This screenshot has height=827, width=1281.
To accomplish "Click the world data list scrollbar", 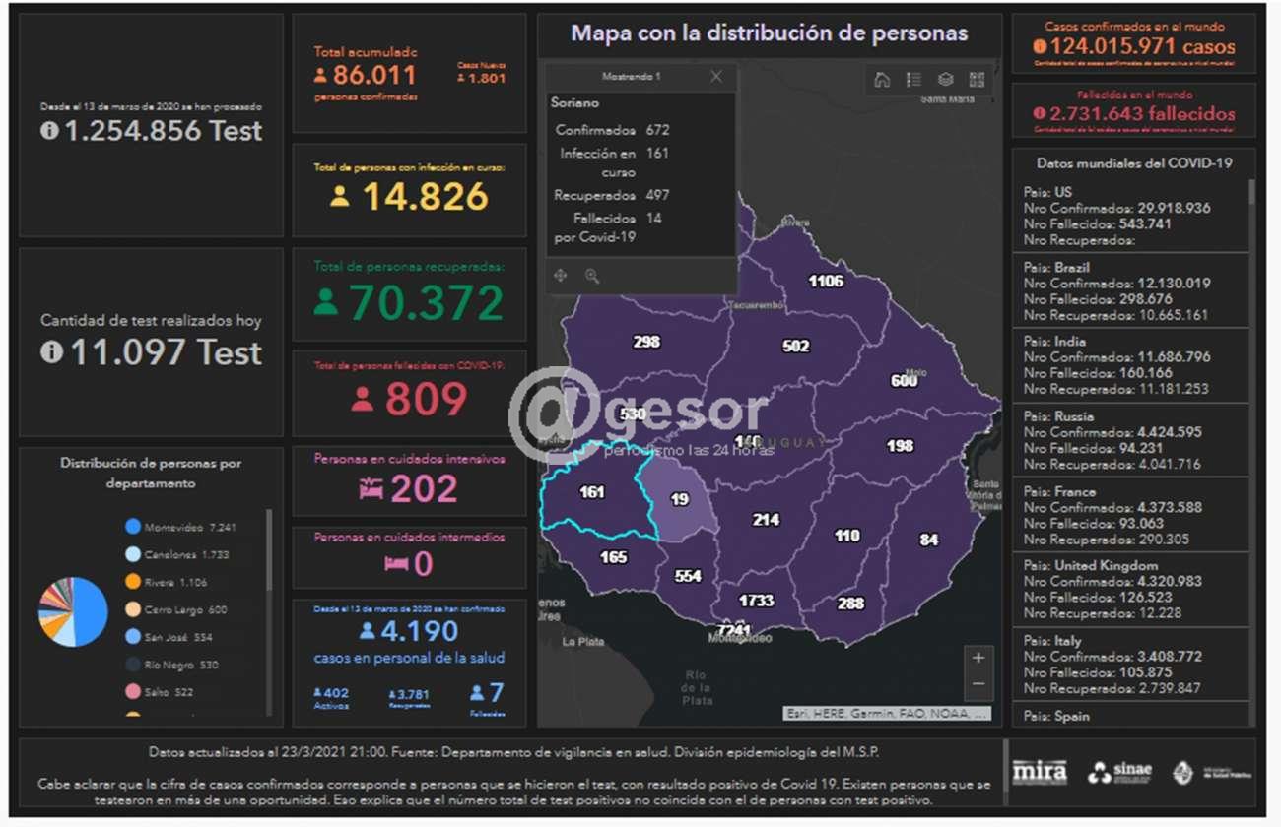I will (x=1252, y=191).
